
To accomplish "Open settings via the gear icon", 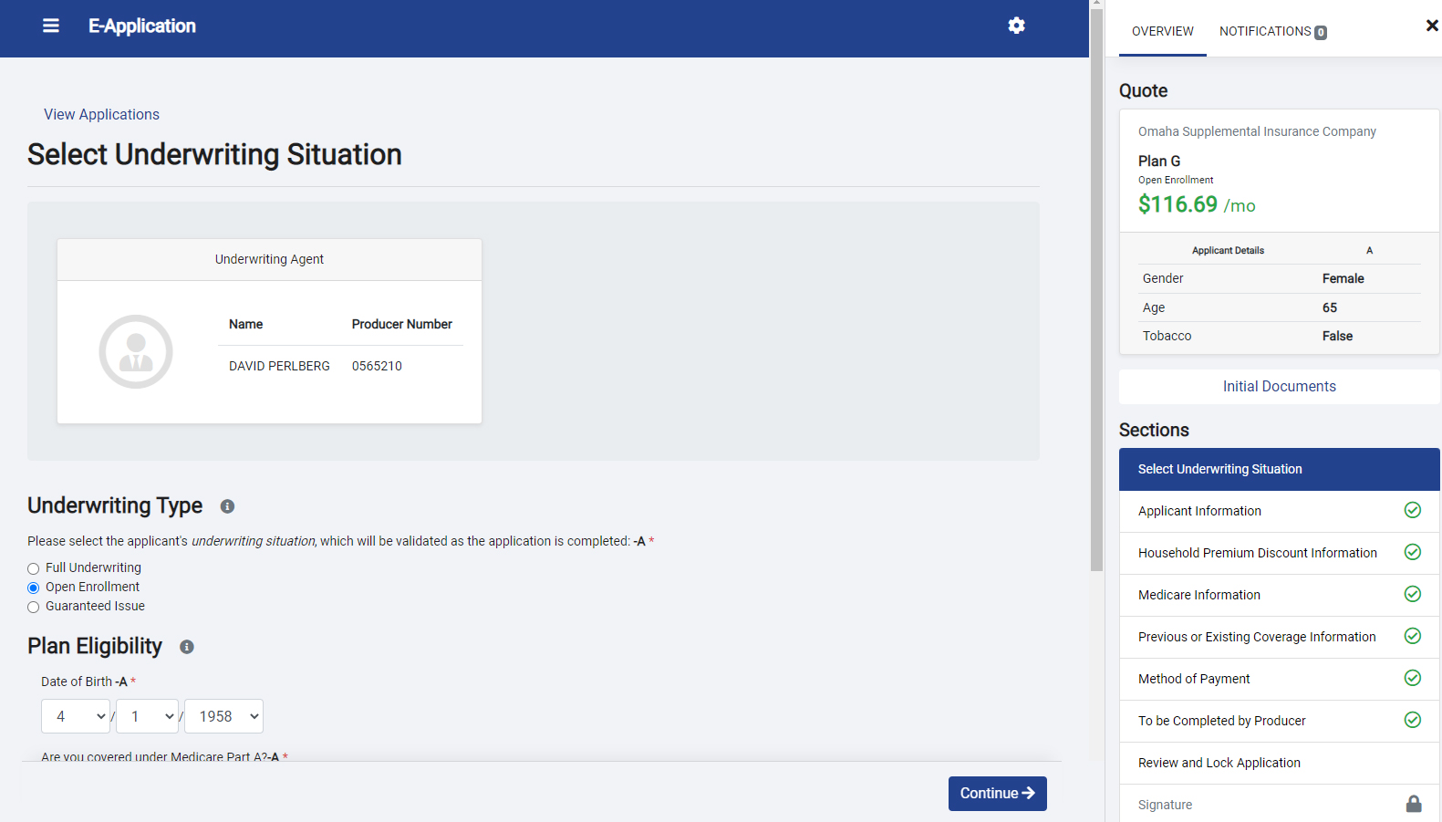I will click(1016, 26).
